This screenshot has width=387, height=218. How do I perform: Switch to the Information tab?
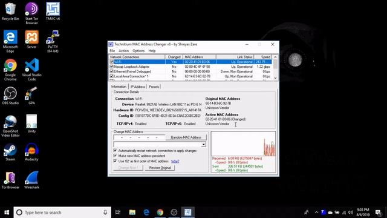(119, 87)
